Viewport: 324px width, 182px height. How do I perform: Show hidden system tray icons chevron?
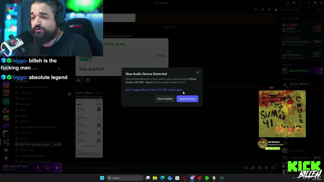click(294, 178)
